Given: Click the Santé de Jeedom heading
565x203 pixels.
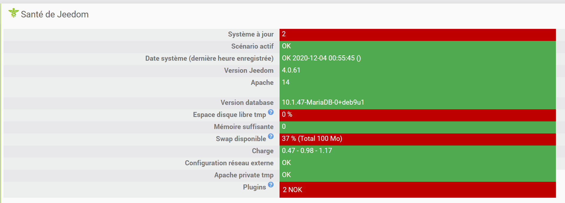Looking at the screenshot, I should coord(55,14).
